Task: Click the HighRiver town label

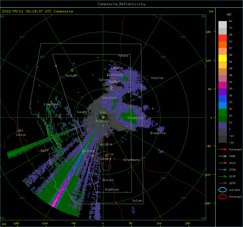Action: pos(112,189)
